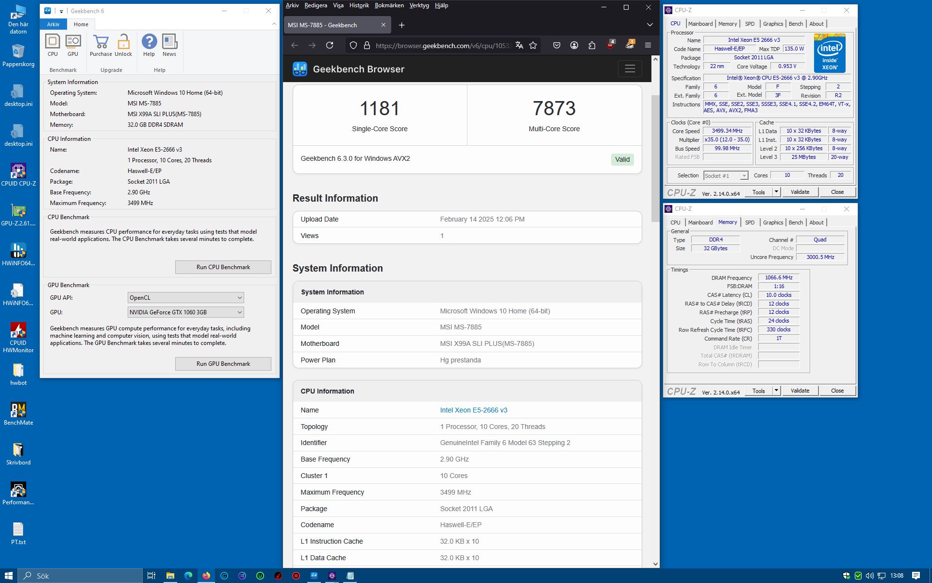Open the Firefox application hamburger menu
The width and height of the screenshot is (932, 583).
648,45
